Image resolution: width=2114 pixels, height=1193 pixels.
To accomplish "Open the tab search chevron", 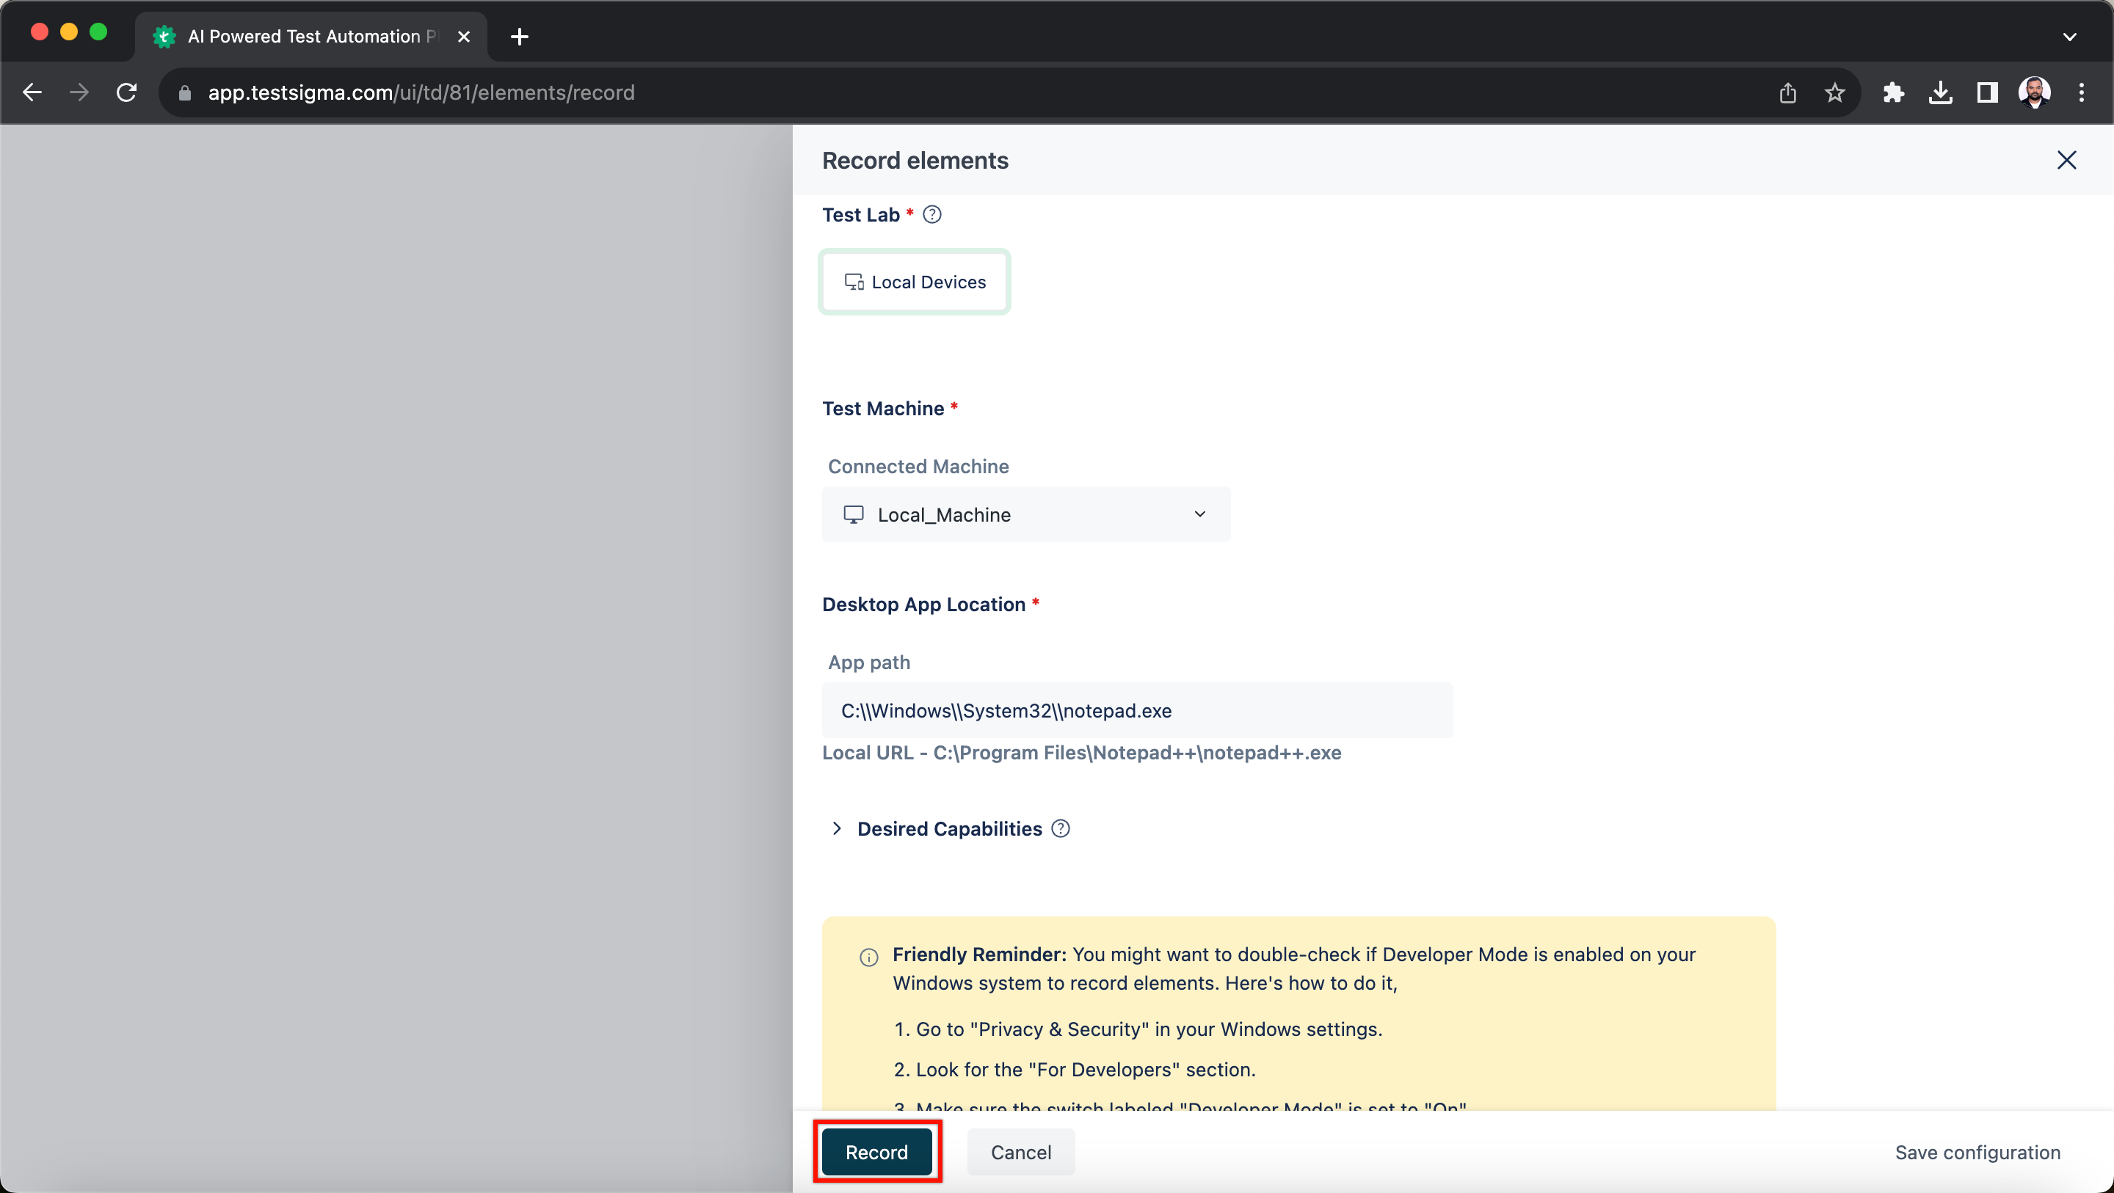I will point(2069,37).
